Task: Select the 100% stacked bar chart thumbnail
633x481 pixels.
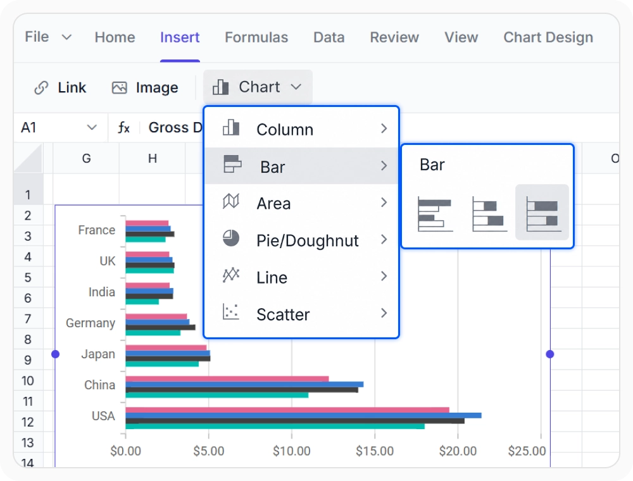Action: 542,213
